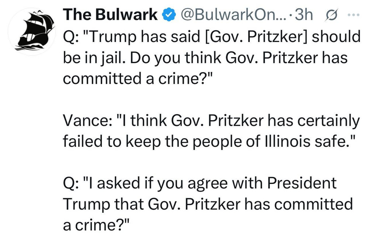This screenshot has height=247, width=369.
Task: Click the word "safe." ending Vance's quote
Action: [x=337, y=141]
